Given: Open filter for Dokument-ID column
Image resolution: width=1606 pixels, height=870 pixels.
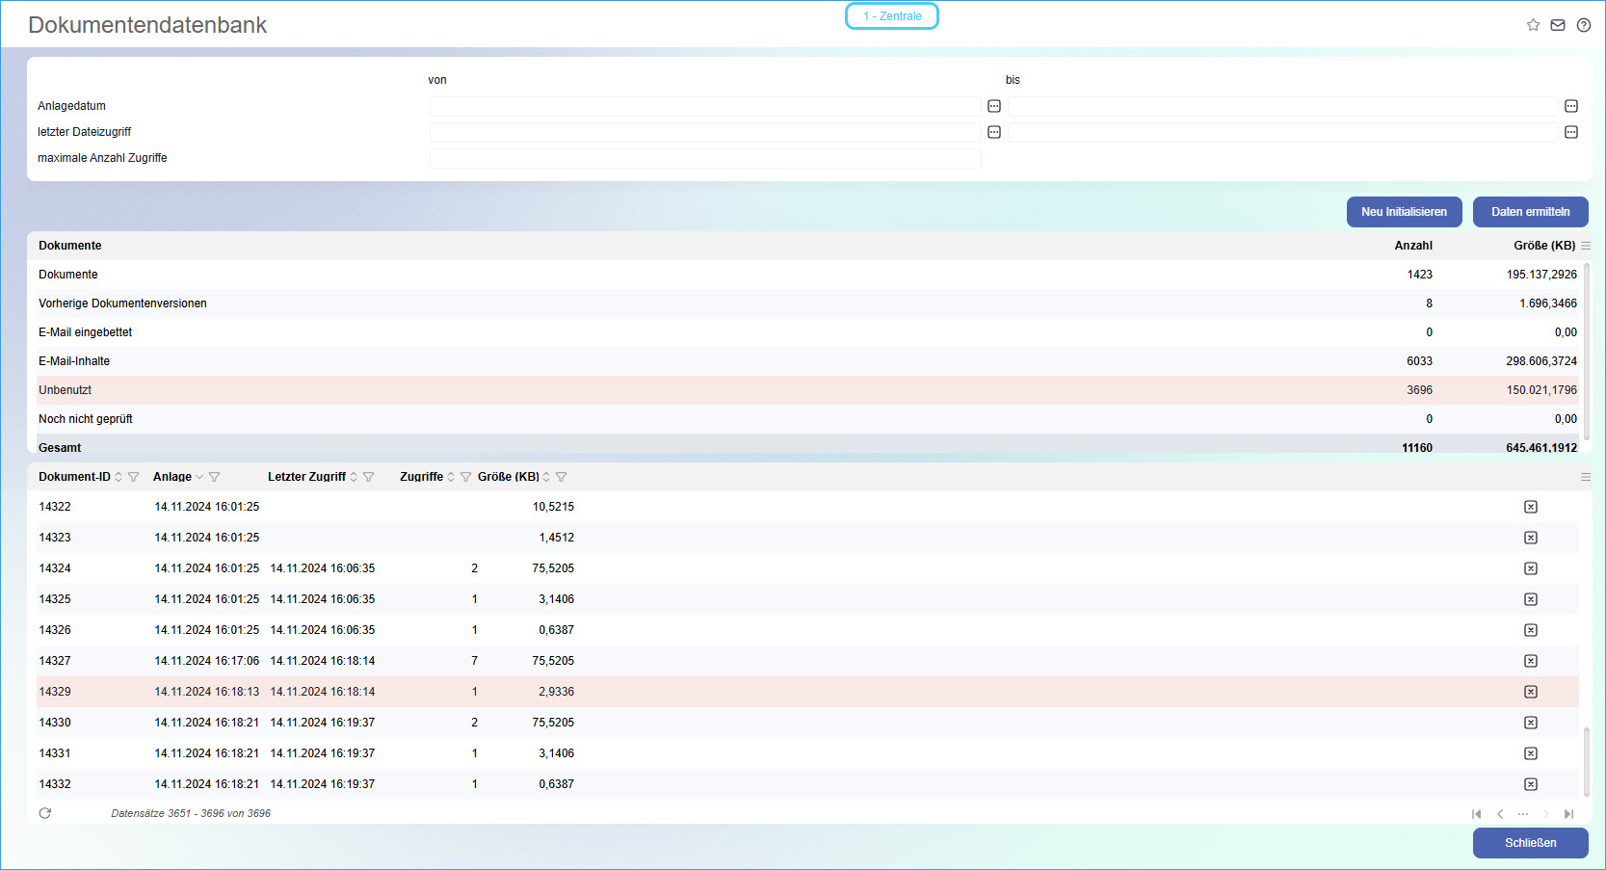Looking at the screenshot, I should point(134,477).
